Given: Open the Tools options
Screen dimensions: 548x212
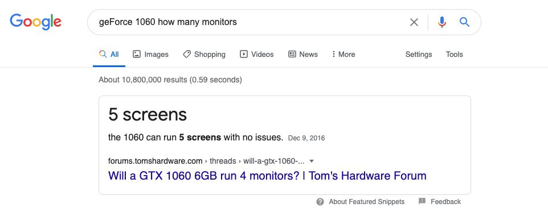Looking at the screenshot, I should coord(454,54).
